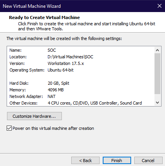Toggle the power on after creation checkbox
This screenshot has width=165, height=166.
[9, 128]
